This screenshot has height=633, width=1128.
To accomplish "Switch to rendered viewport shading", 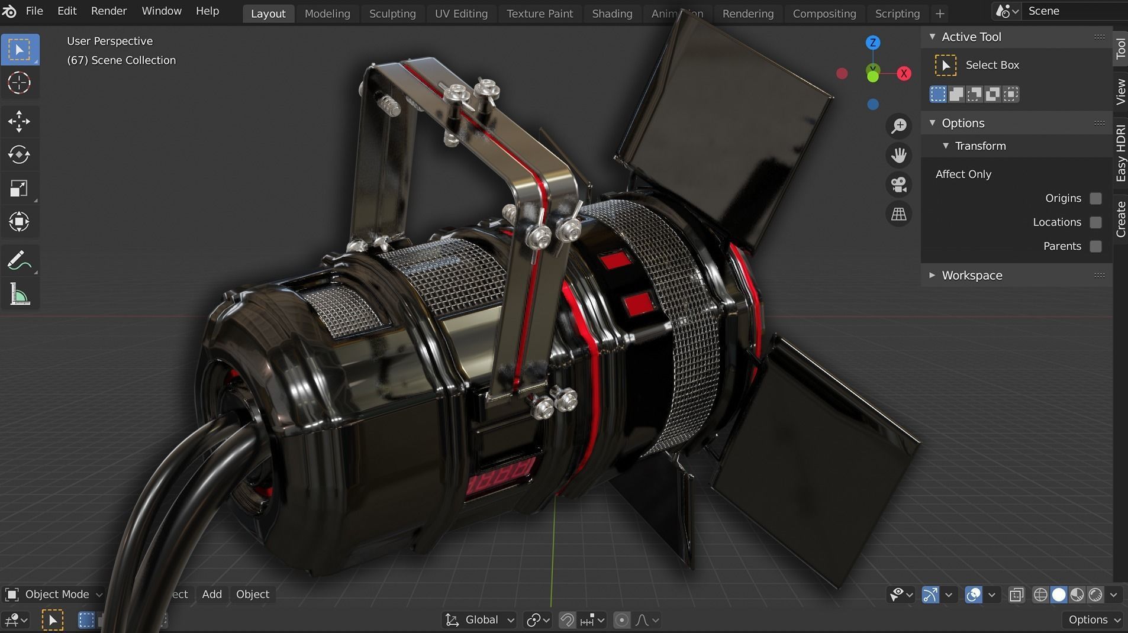I will point(1095,595).
